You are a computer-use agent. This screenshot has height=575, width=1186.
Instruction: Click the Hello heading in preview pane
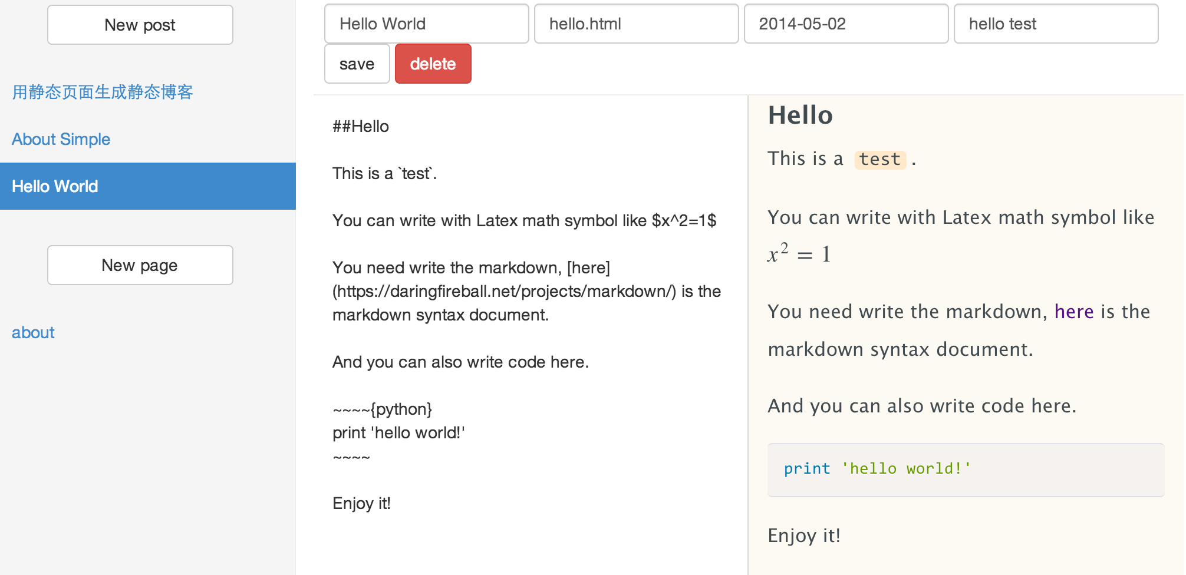click(x=800, y=115)
